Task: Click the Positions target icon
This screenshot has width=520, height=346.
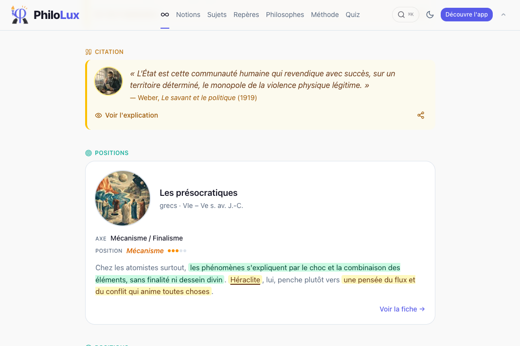Action: point(88,153)
